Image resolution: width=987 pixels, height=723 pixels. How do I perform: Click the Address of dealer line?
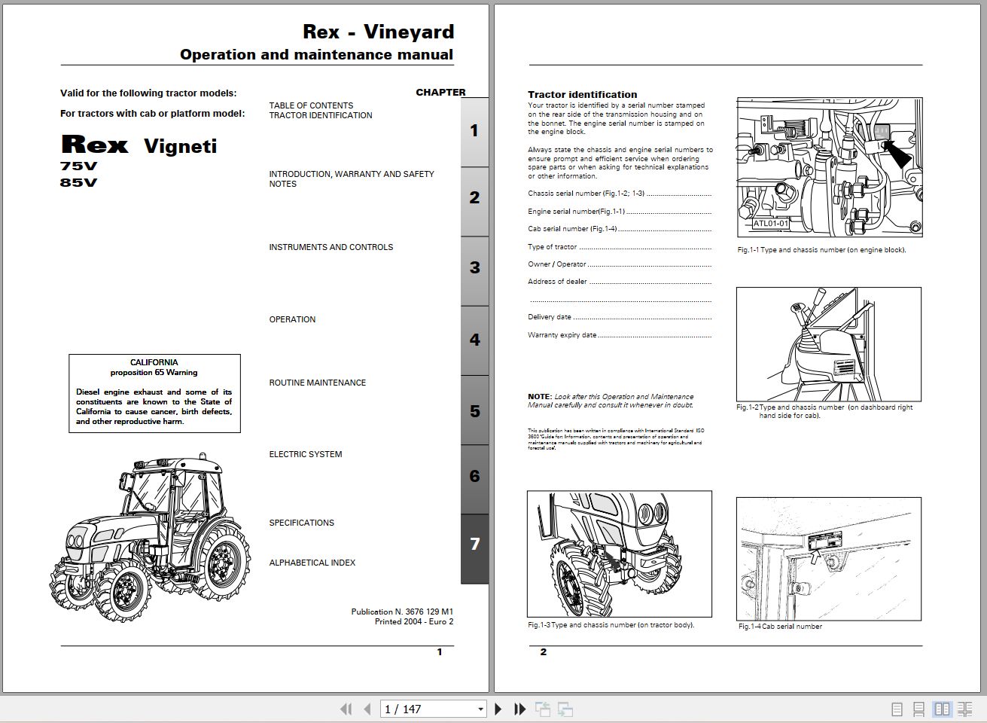[620, 282]
